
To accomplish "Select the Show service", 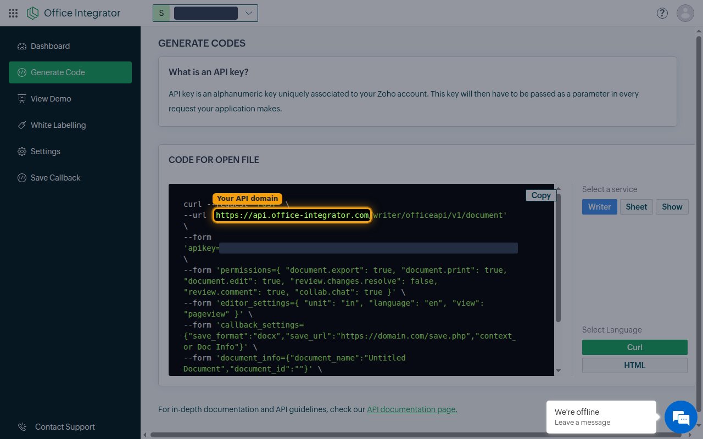I will 672,207.
